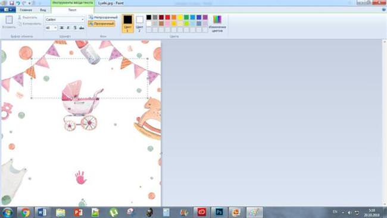Select Color 1 (Цвет 1) button

tap(127, 24)
